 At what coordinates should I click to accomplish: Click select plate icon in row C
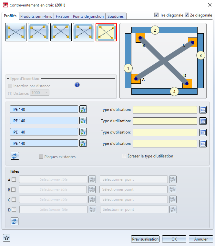click(92, 199)
